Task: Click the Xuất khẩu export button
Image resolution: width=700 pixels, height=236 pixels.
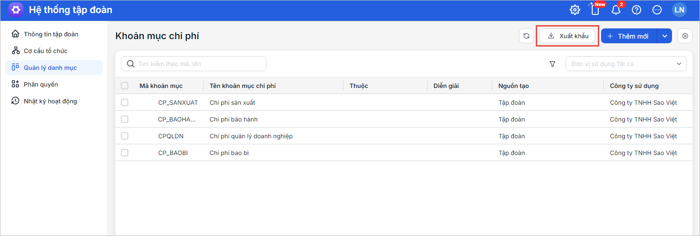Action: (567, 36)
